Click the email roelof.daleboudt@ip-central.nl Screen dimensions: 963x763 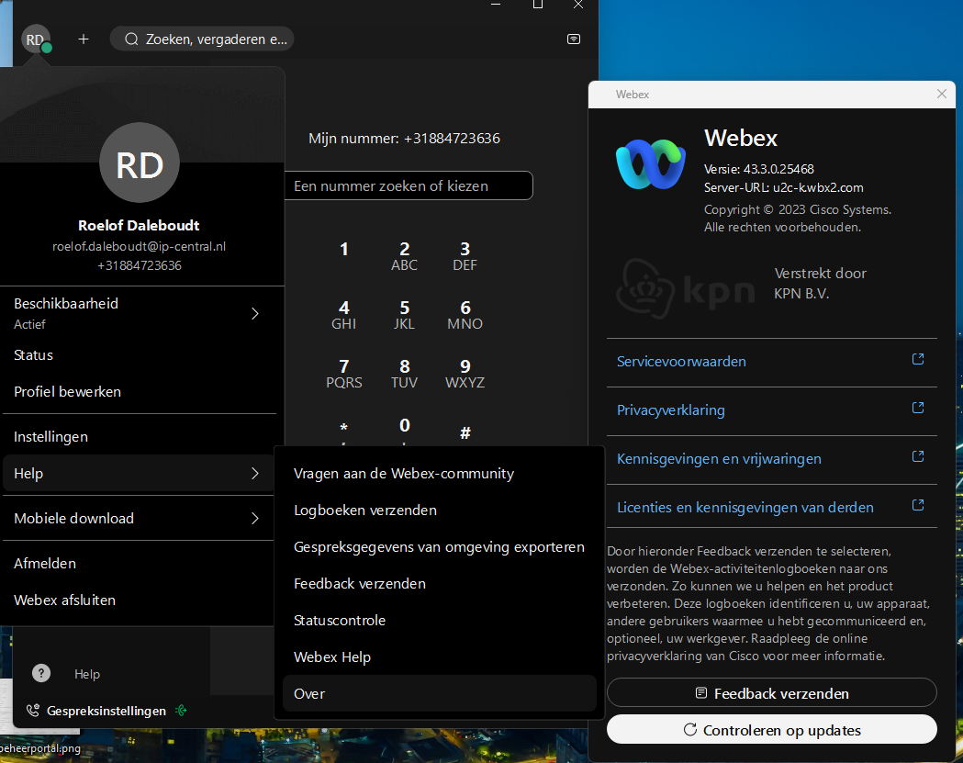coord(139,246)
